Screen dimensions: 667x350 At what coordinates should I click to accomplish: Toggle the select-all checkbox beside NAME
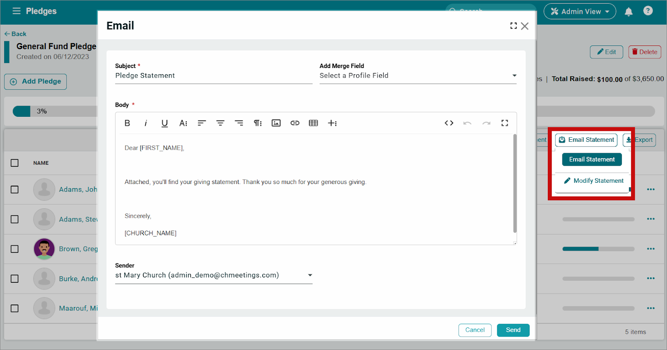click(x=15, y=163)
